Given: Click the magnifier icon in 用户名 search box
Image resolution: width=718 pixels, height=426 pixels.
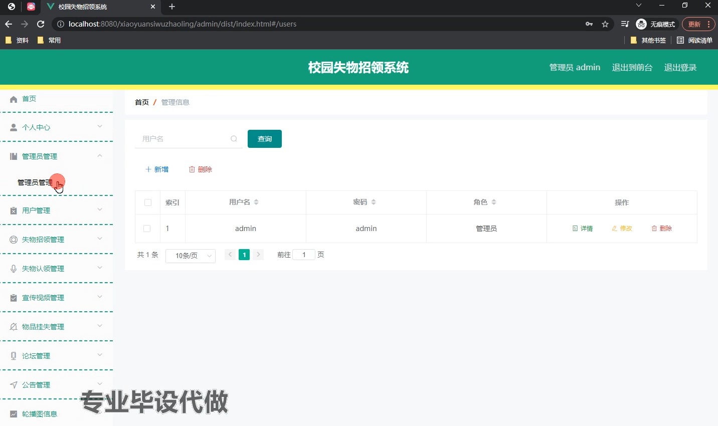Looking at the screenshot, I should point(234,139).
